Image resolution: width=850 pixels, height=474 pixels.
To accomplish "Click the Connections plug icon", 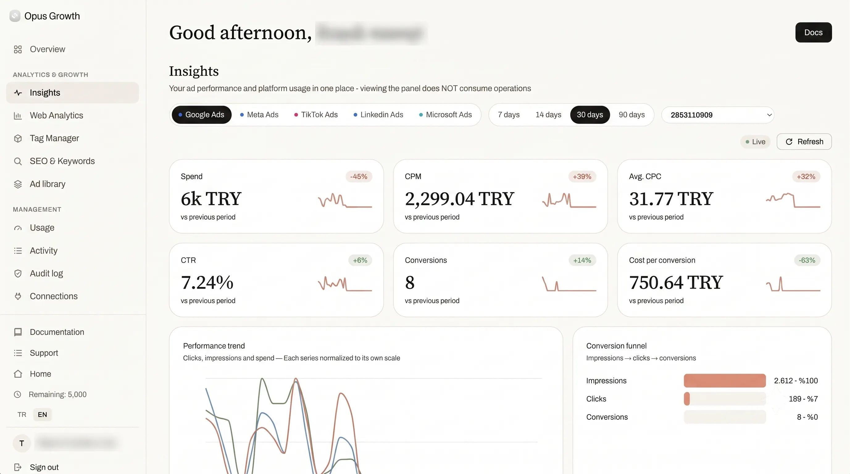I will 18,296.
